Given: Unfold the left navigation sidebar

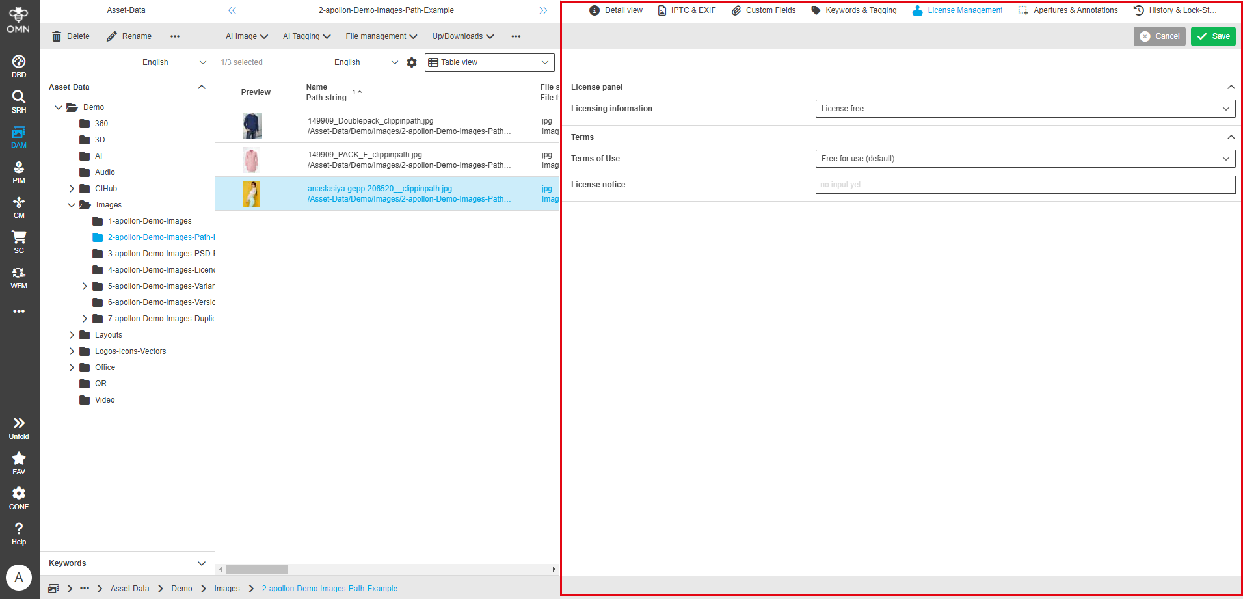Looking at the screenshot, I should coord(19,428).
